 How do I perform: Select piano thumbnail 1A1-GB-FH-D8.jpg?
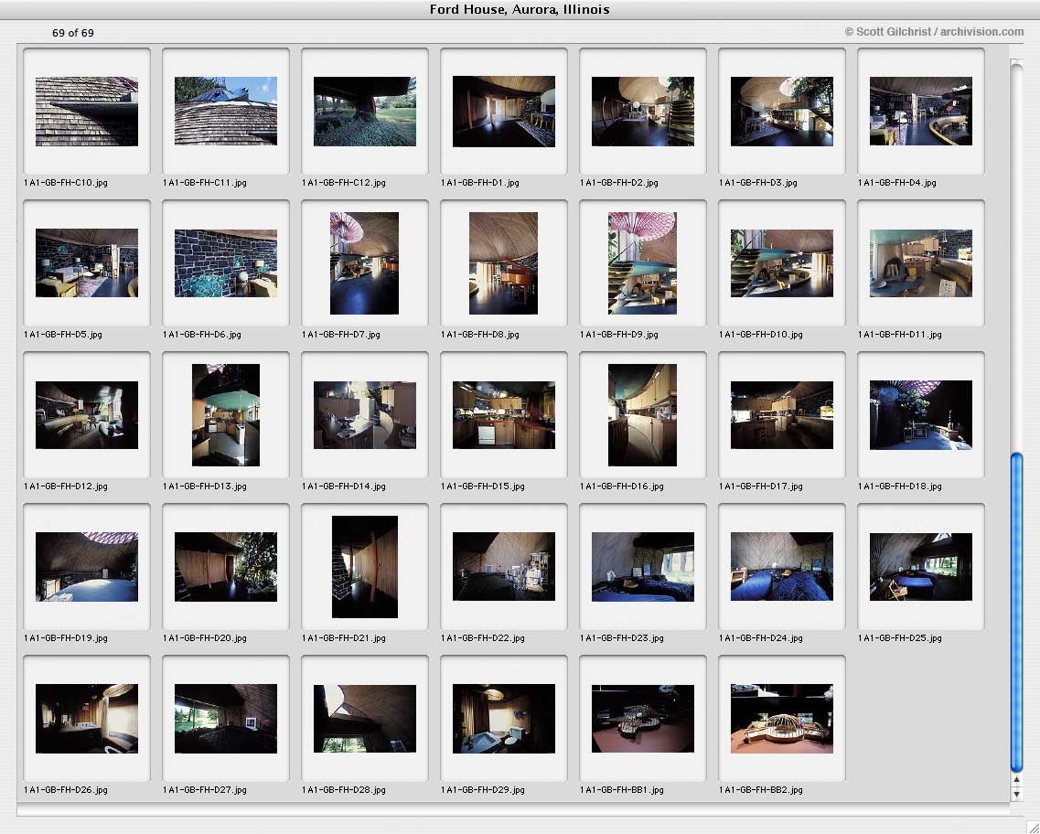(x=503, y=263)
